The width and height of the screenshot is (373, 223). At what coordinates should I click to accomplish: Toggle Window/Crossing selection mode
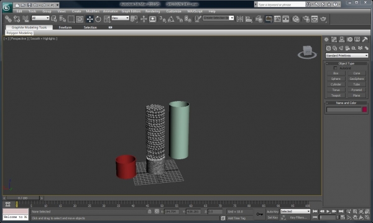(80, 19)
